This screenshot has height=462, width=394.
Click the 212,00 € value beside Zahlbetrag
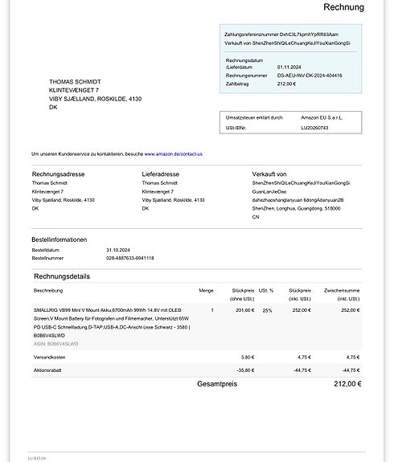[x=286, y=84]
